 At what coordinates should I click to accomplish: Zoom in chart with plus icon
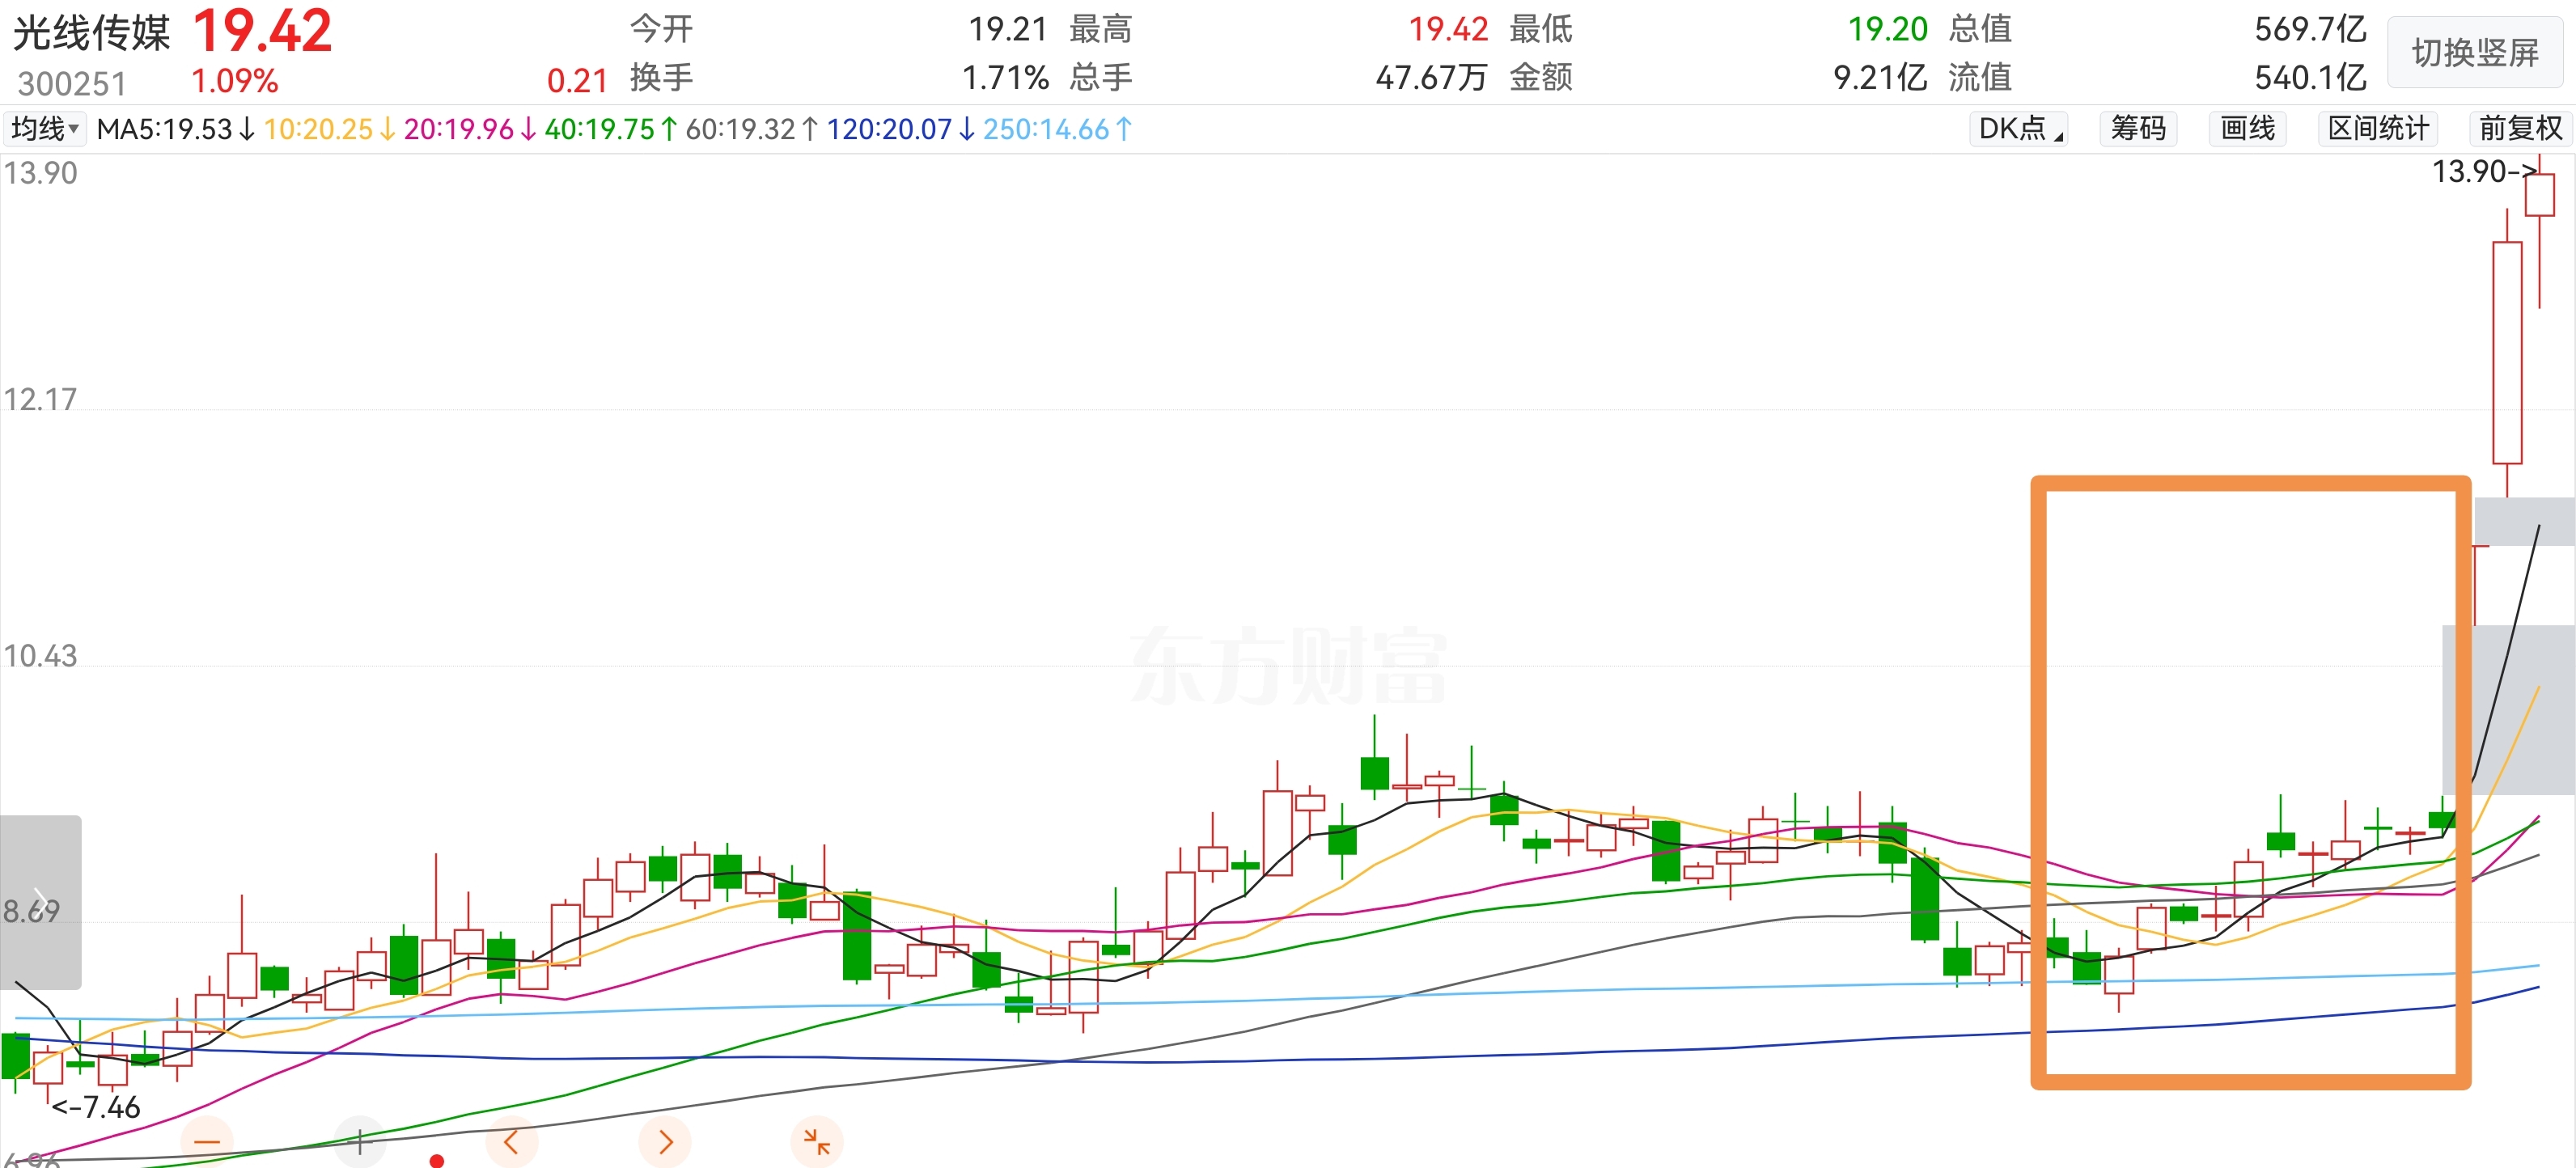click(359, 1142)
